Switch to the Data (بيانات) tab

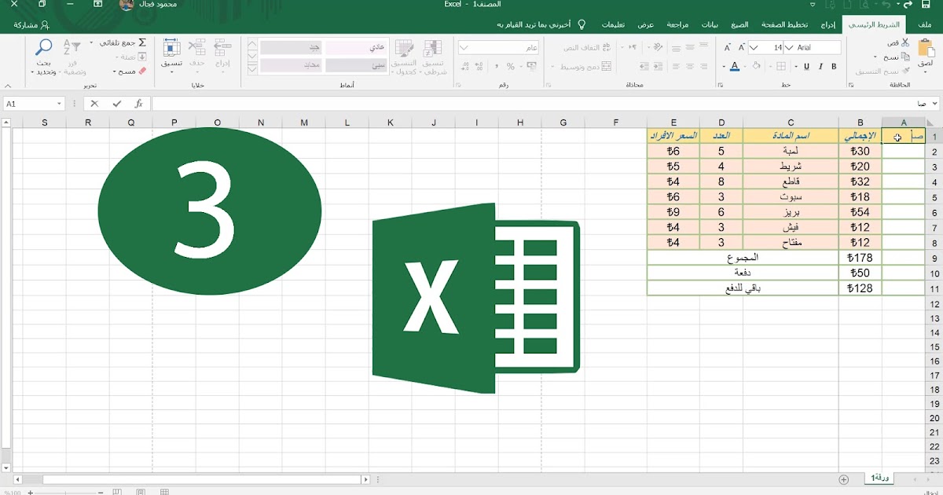(x=710, y=24)
